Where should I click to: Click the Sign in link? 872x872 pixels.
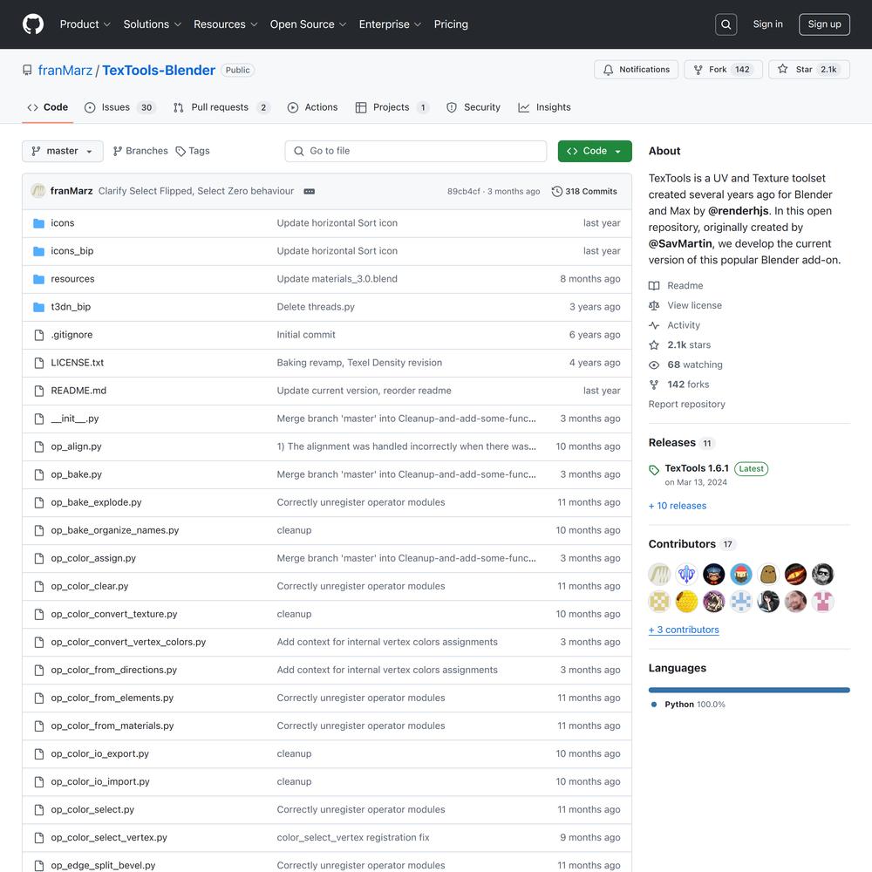coord(767,24)
